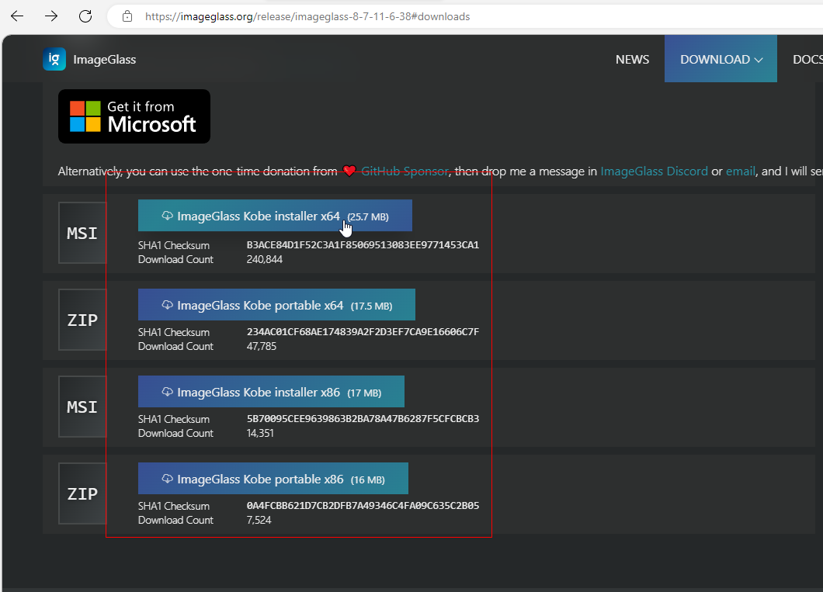The image size is (823, 592).
Task: Download ImageGlass Kobe installer x64
Action: coord(275,216)
